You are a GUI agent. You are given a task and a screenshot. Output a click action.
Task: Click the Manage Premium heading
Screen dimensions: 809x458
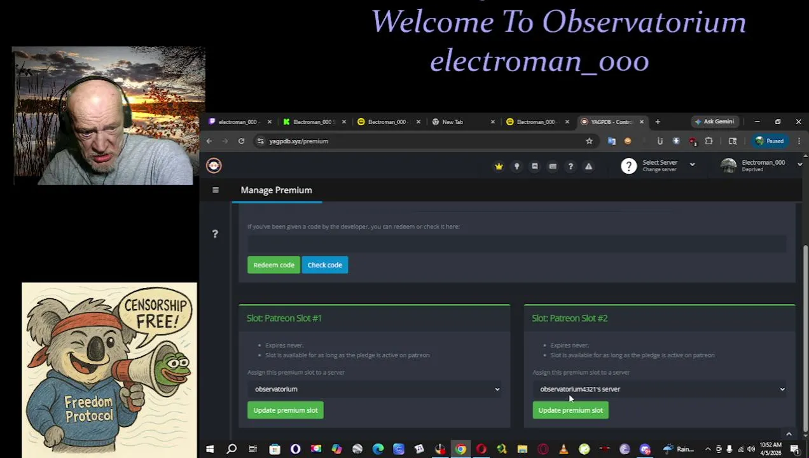point(276,190)
